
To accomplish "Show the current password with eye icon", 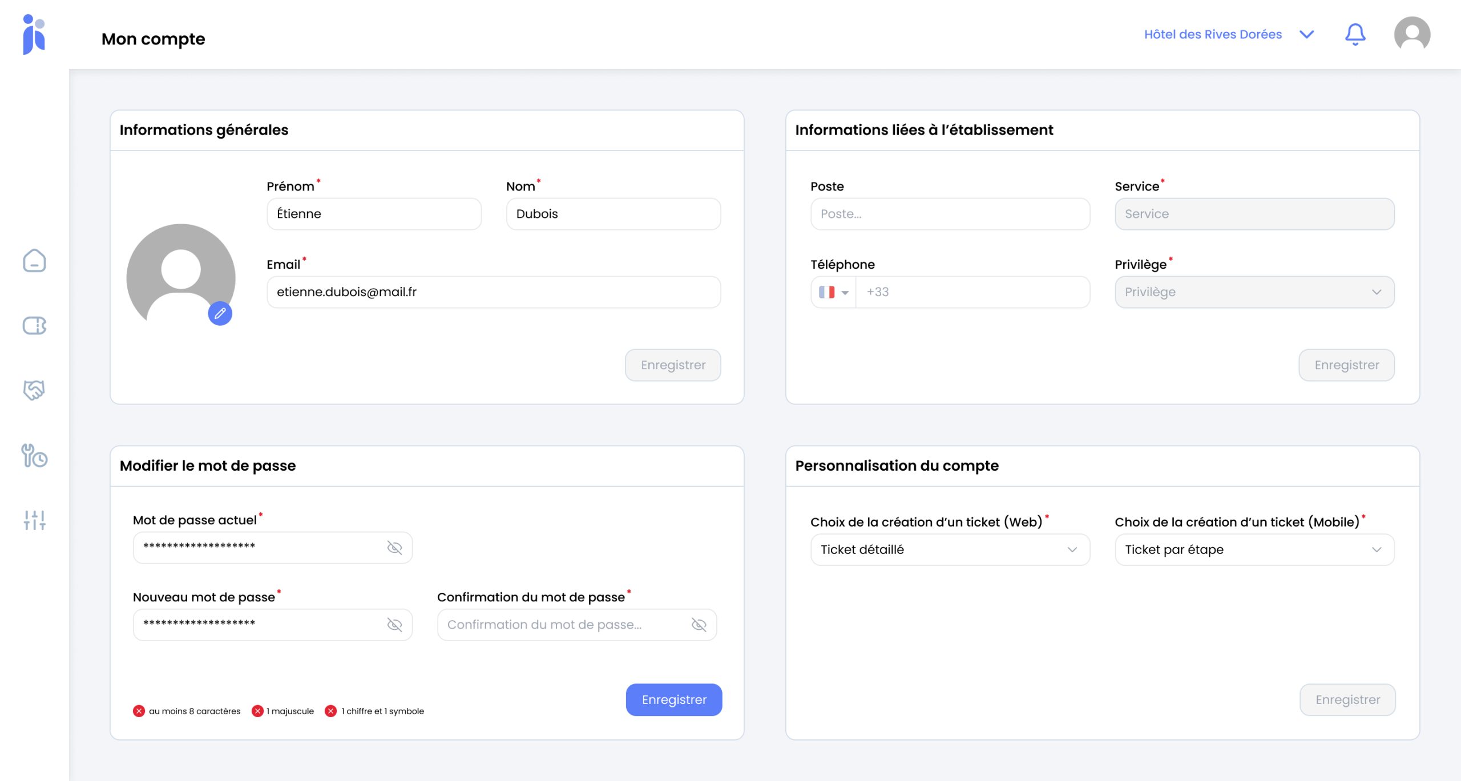I will [x=394, y=548].
